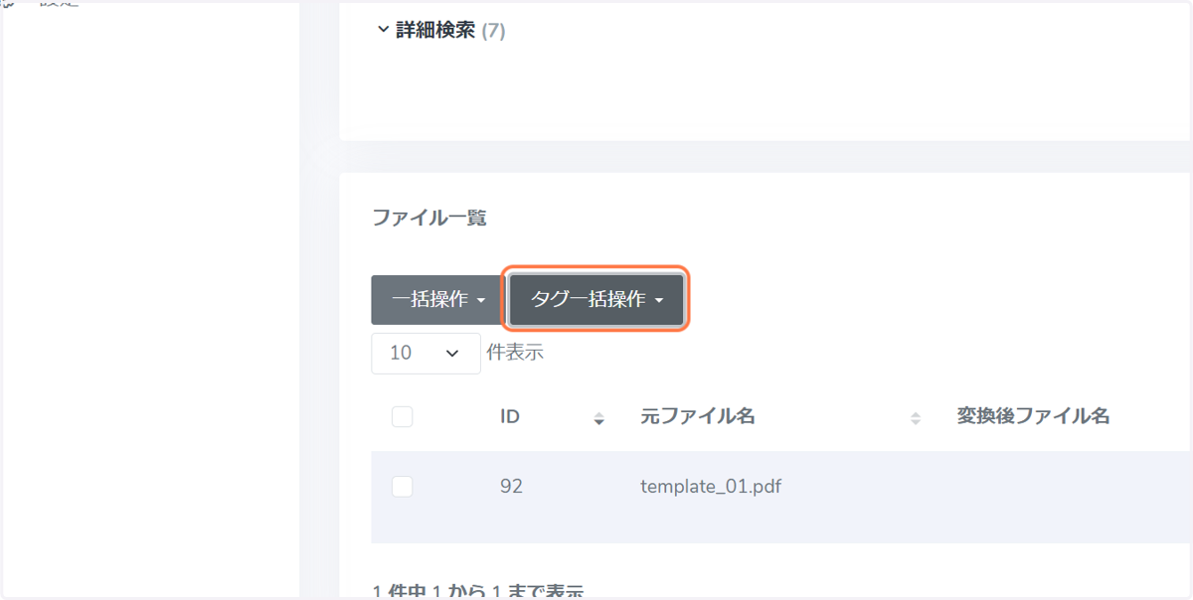1193x600 pixels.
Task: Click the 元ファイル名 column header text
Action: tap(698, 416)
